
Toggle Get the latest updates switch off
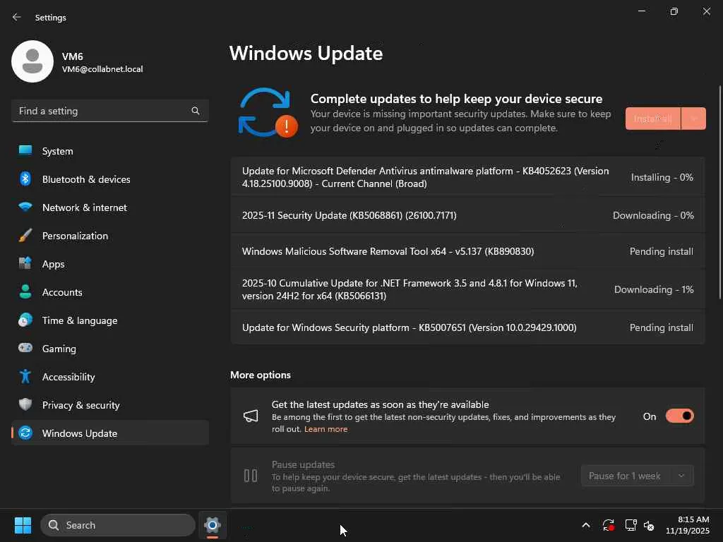[679, 416]
